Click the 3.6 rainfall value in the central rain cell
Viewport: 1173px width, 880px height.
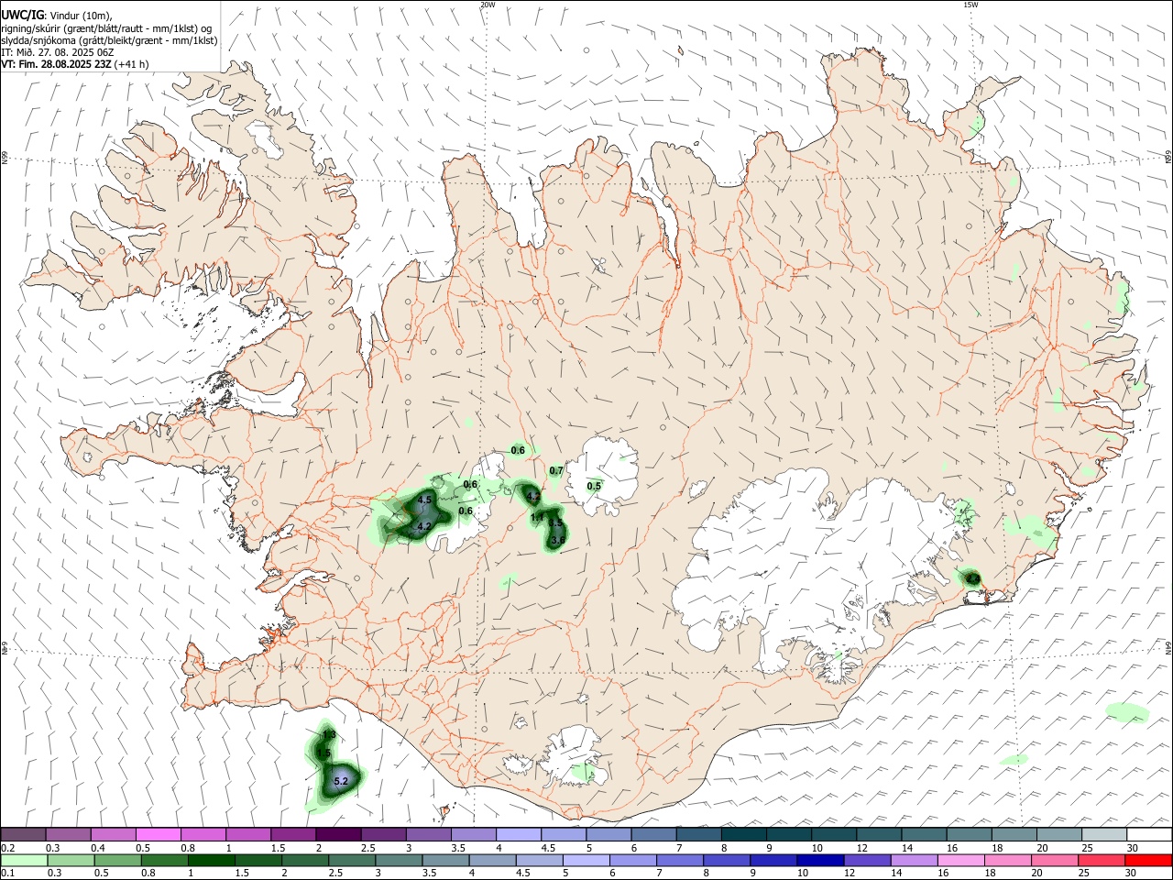click(557, 542)
